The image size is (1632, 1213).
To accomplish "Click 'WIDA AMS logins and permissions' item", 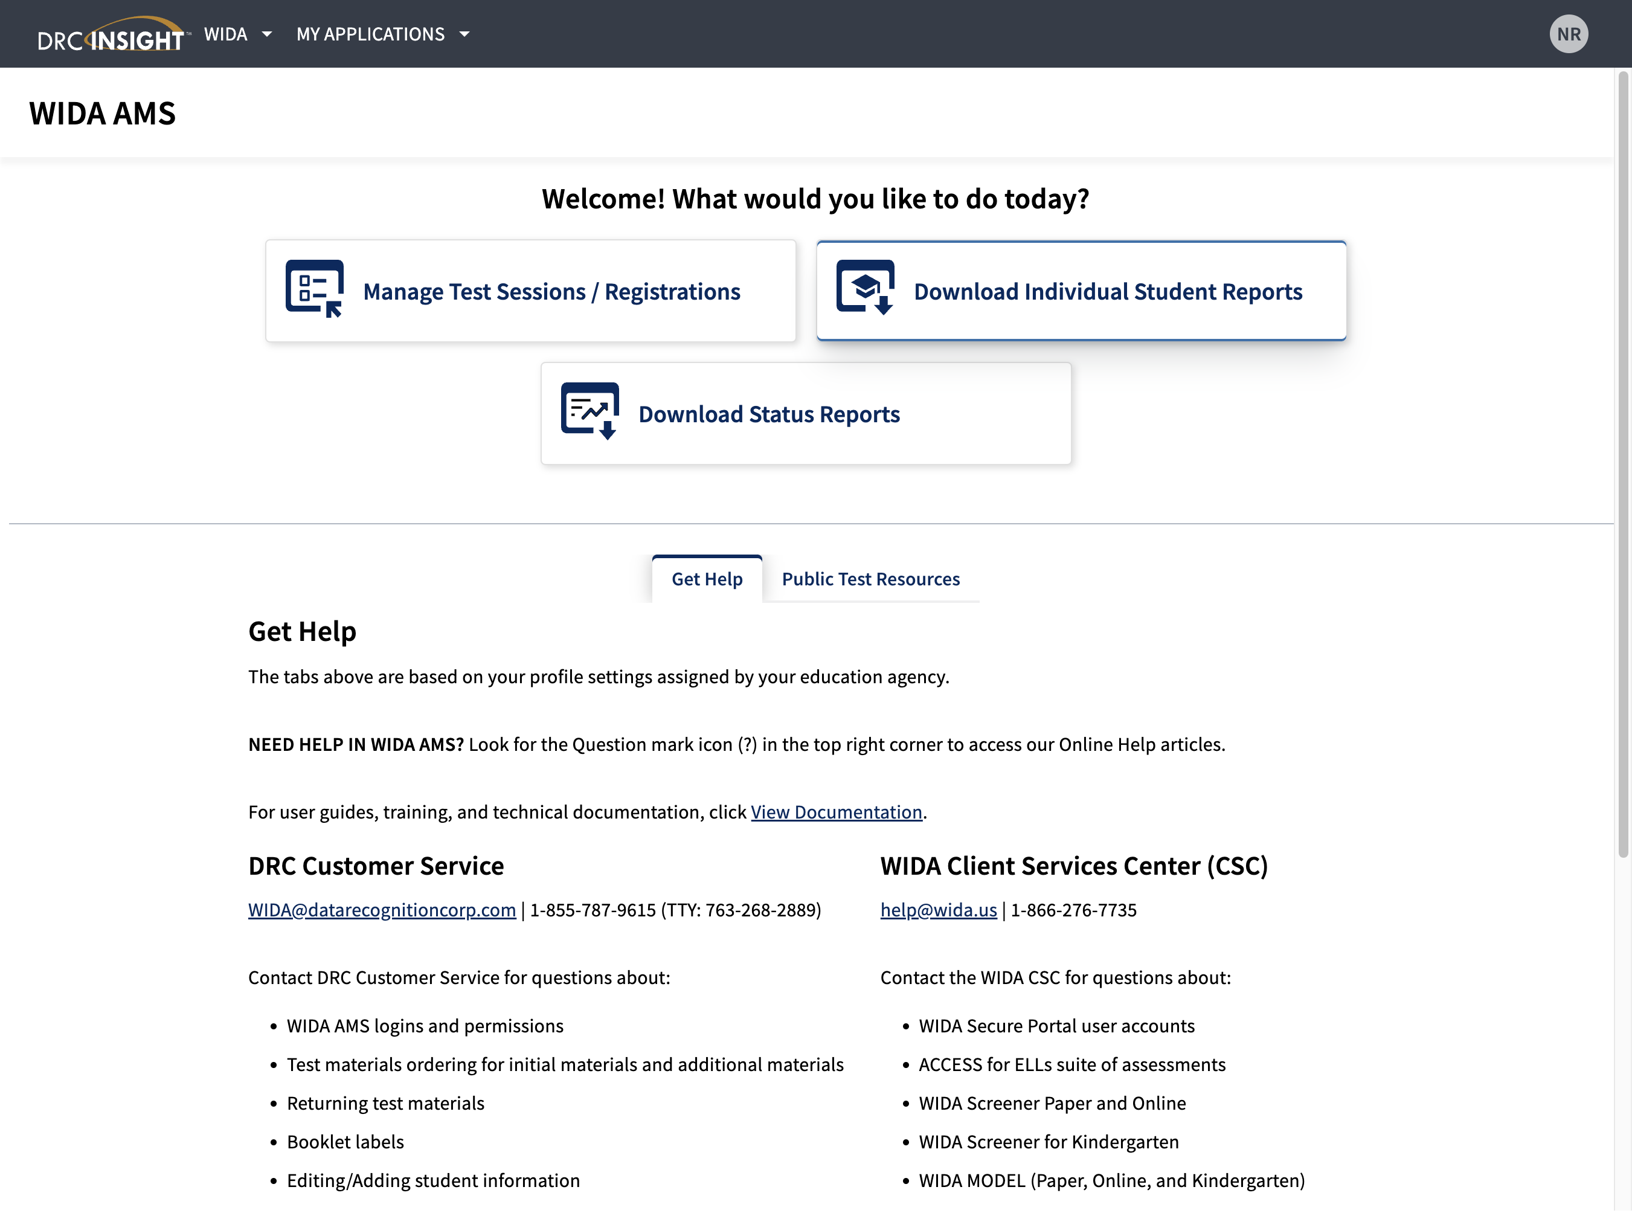I will [425, 1026].
